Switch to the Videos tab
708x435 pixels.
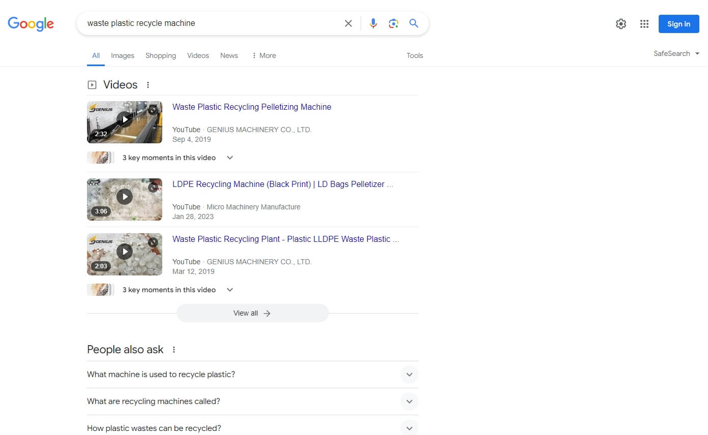click(198, 55)
